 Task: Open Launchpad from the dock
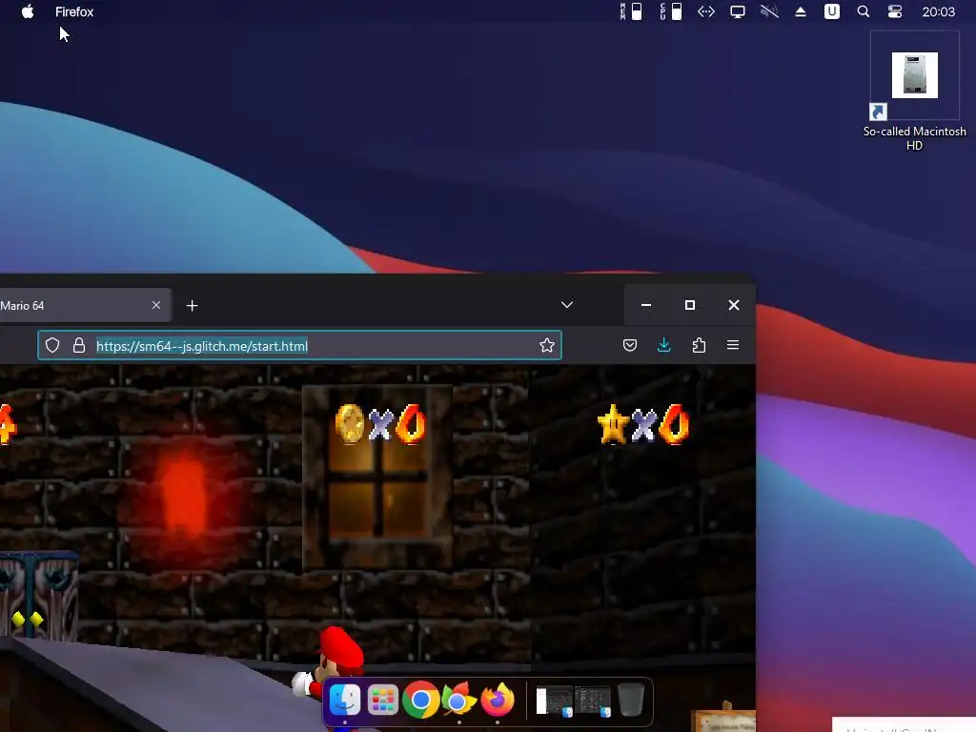(383, 700)
